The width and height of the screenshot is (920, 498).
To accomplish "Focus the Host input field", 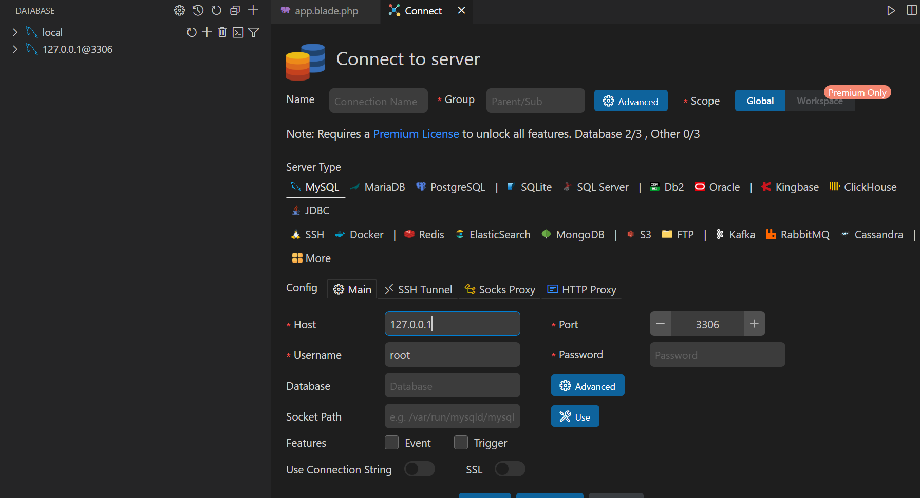I will tap(453, 324).
